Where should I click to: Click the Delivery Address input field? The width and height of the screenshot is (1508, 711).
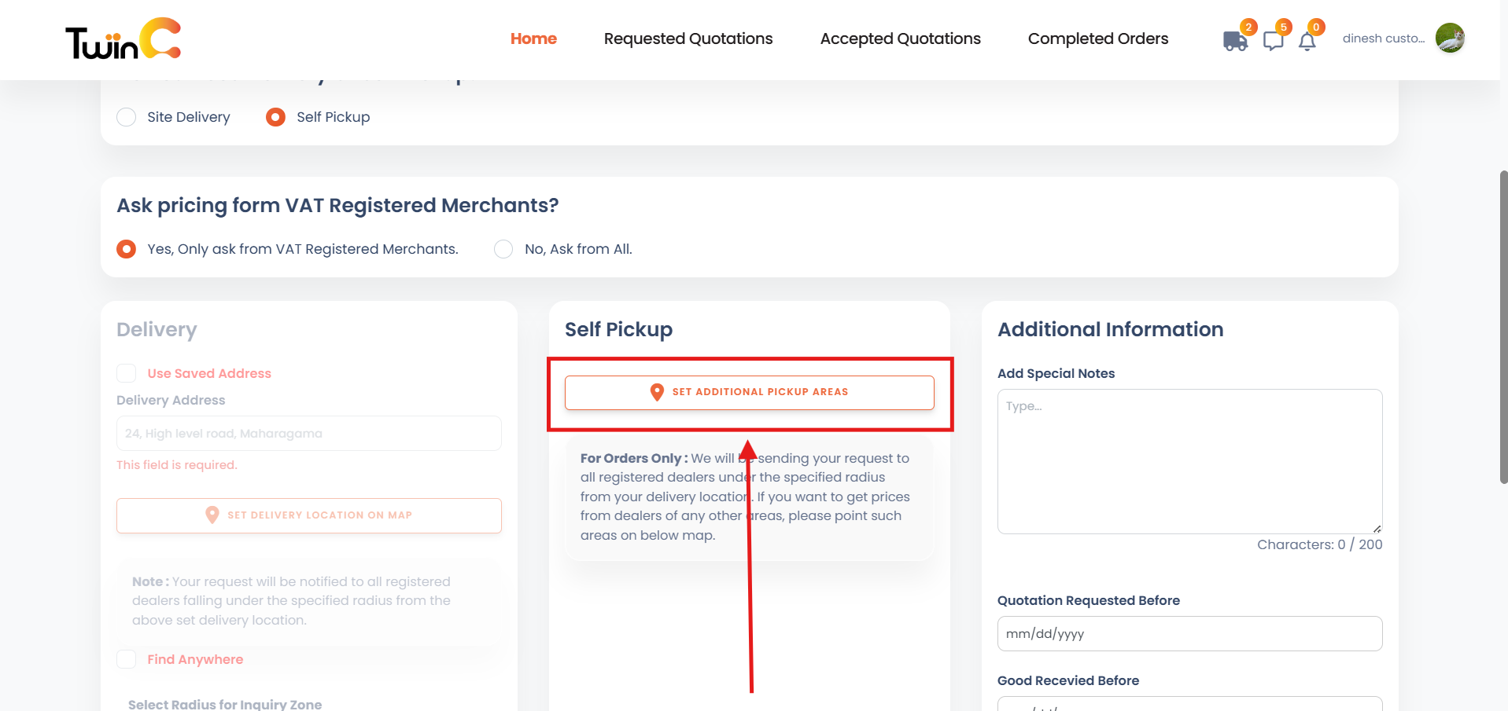point(309,434)
